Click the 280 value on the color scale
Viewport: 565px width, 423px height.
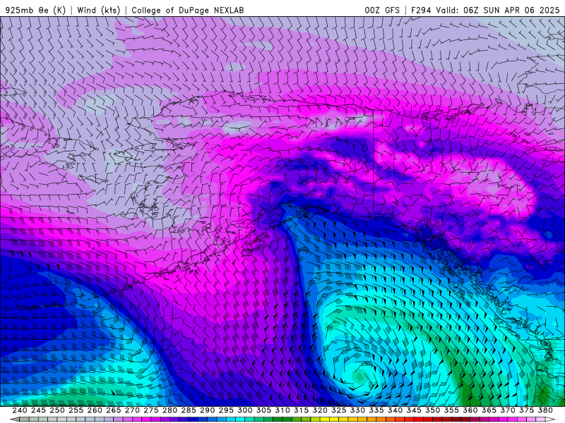[x=169, y=410]
